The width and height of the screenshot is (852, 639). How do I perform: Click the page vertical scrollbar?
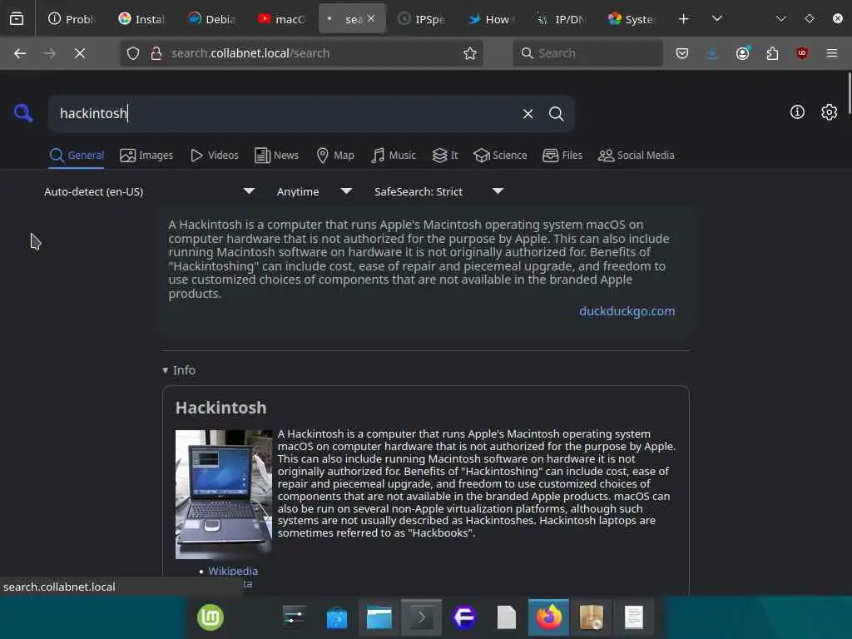[x=849, y=92]
